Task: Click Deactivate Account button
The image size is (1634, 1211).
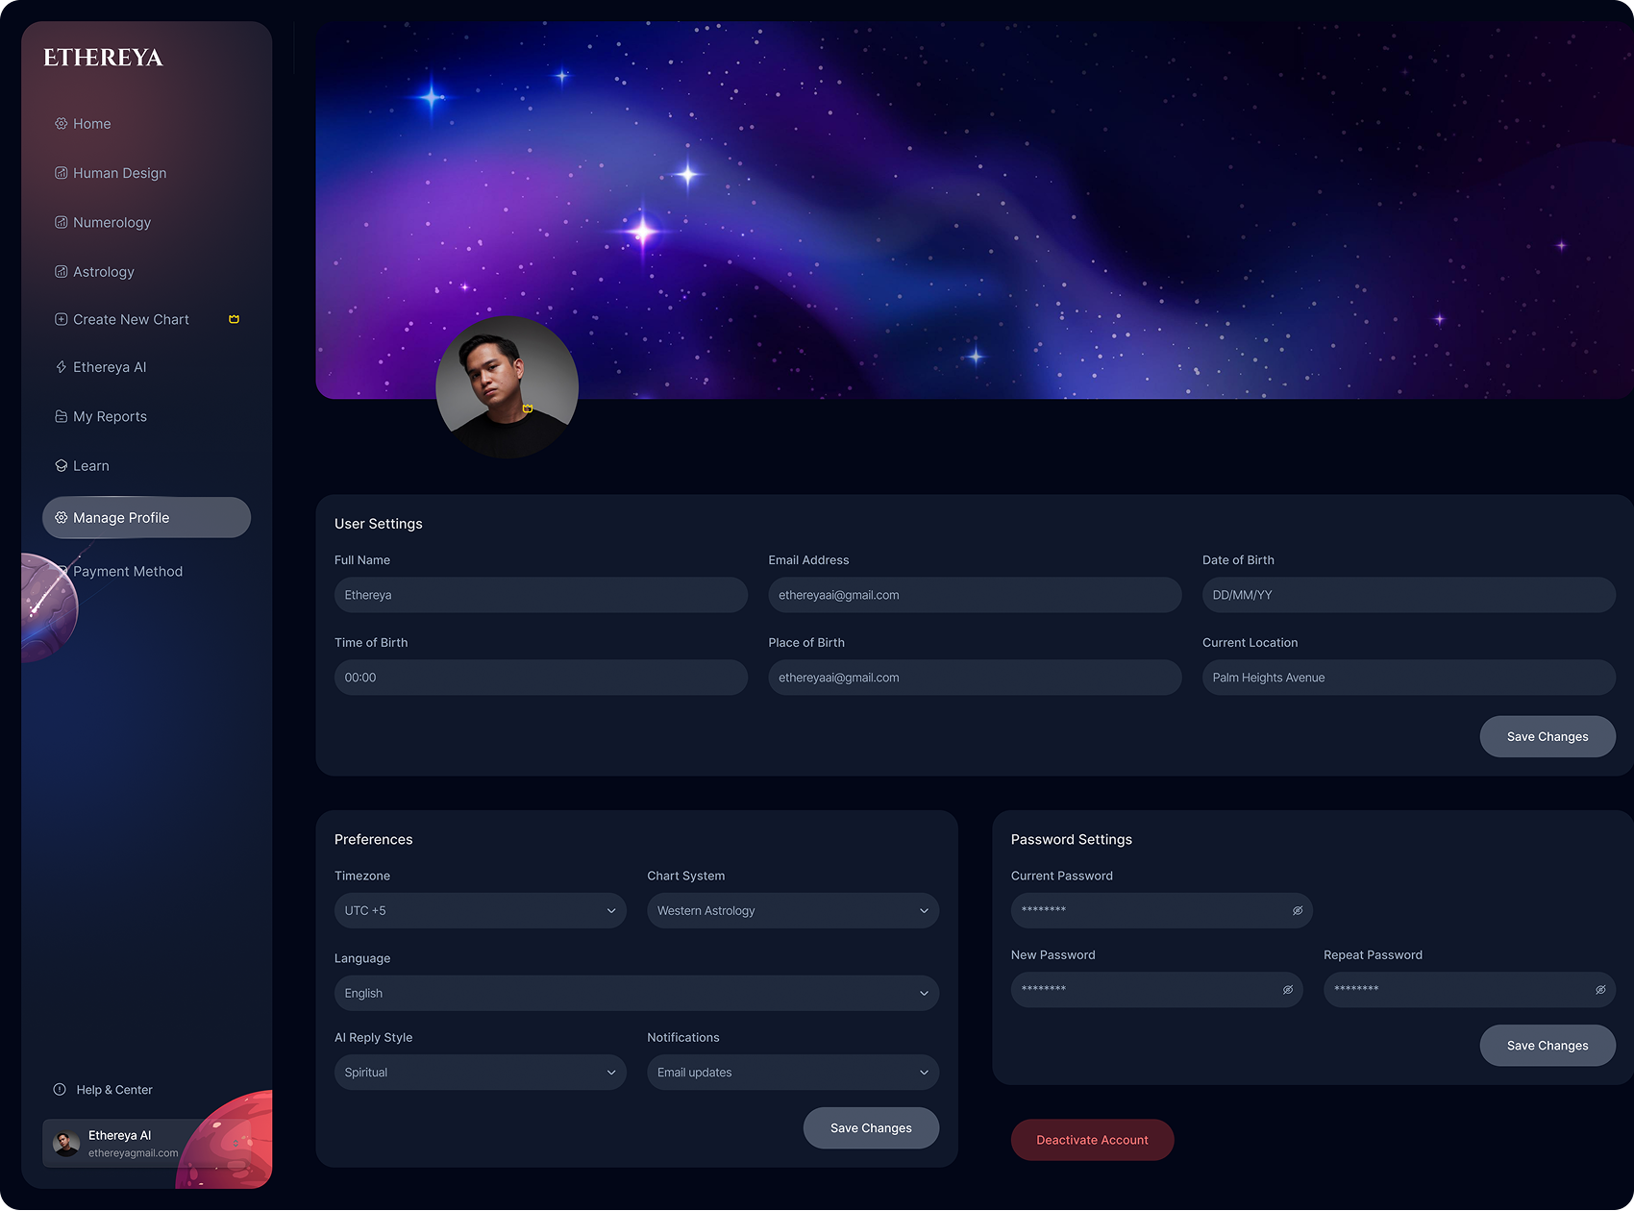Action: pos(1092,1140)
